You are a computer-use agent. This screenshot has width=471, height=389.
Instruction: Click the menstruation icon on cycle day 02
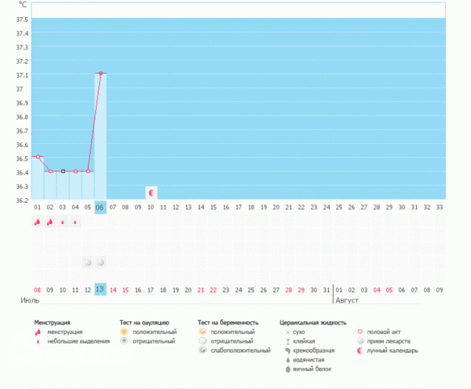coord(49,222)
